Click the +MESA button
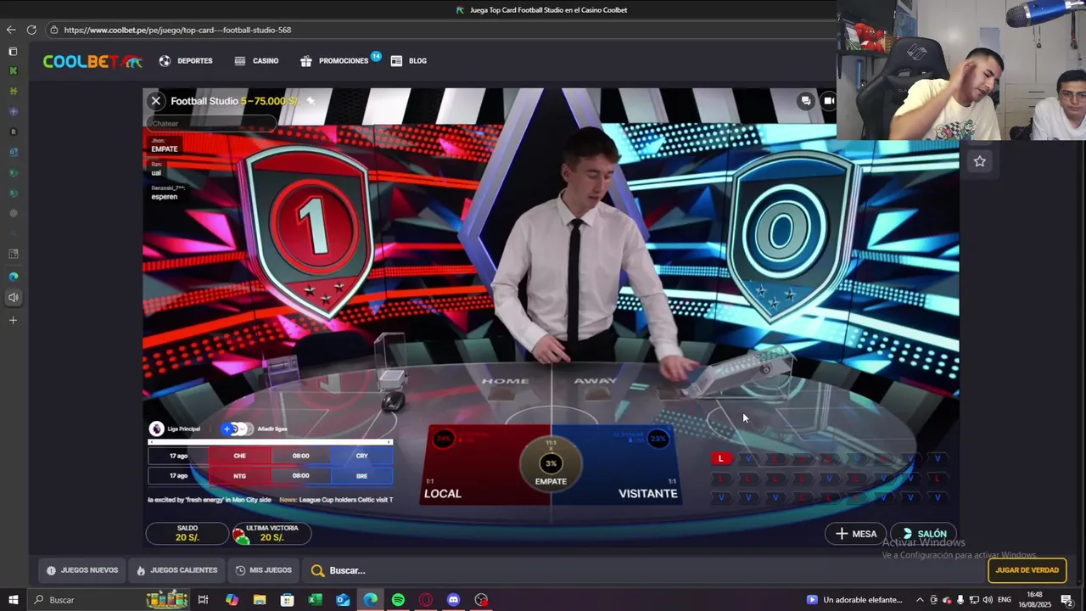The image size is (1086, 611). pos(855,534)
